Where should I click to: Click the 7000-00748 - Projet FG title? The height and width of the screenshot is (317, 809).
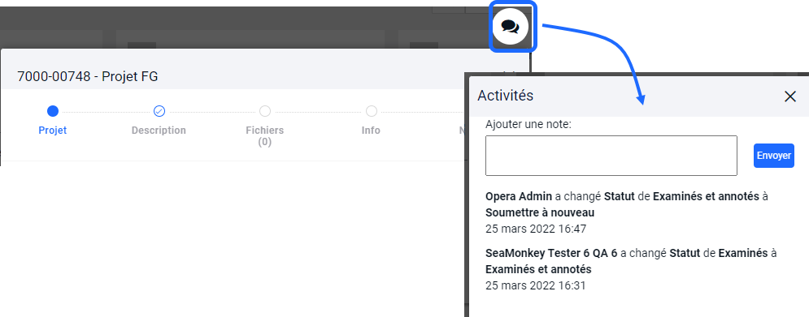coord(88,77)
